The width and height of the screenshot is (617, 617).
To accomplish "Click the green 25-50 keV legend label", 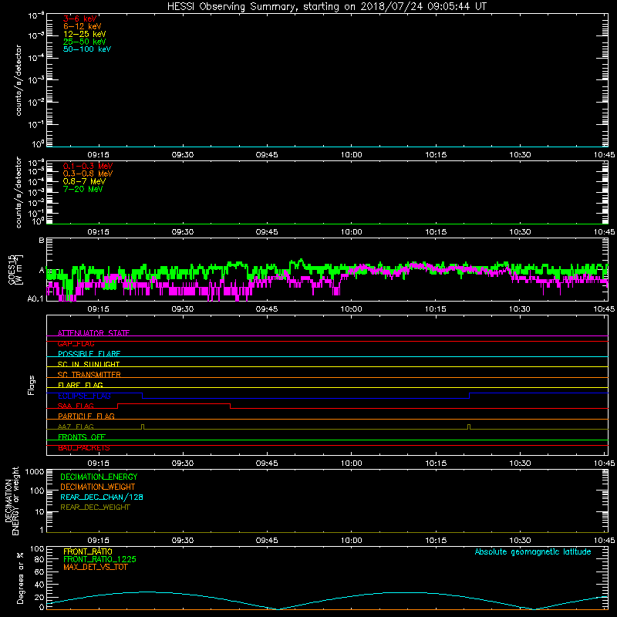I will (x=85, y=42).
